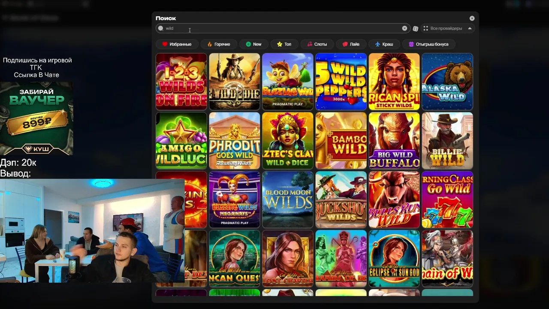This screenshot has width=549, height=309.
Task: Open Blood Moon Wilds game tile
Action: (x=288, y=200)
